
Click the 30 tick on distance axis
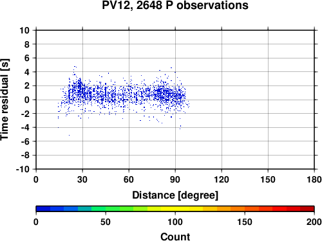[82, 179]
